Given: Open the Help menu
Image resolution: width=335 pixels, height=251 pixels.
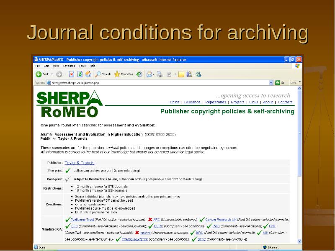Looking at the screenshot, I should pyautogui.click(x=93, y=66).
